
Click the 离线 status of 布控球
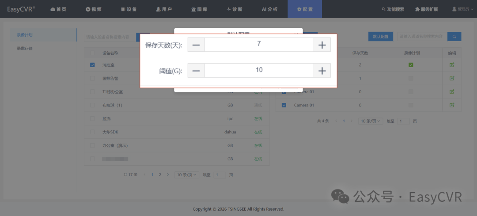click(258, 105)
